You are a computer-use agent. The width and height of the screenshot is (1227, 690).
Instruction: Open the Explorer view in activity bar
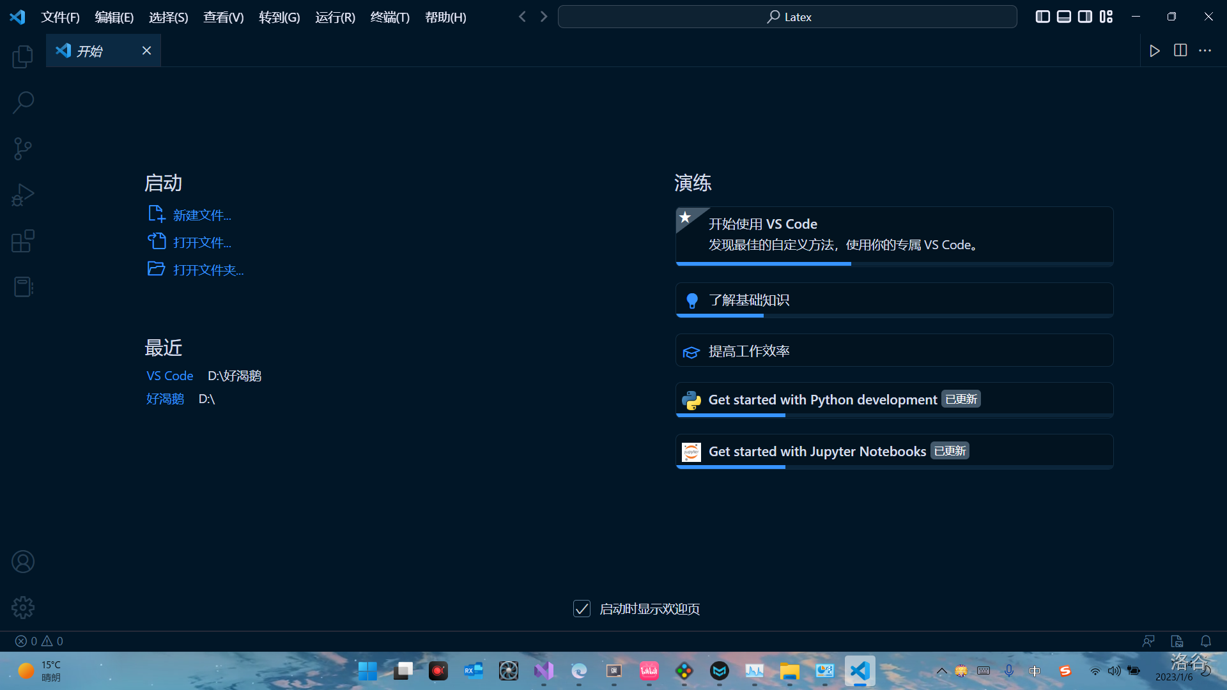tap(23, 57)
